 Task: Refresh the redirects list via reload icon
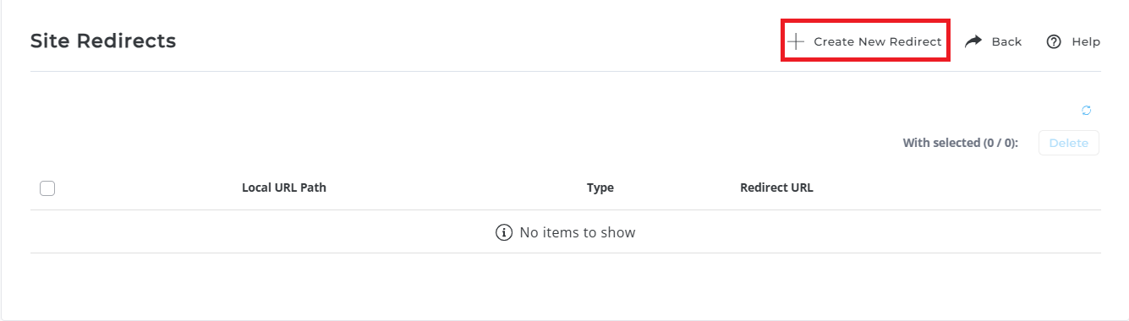1087,110
